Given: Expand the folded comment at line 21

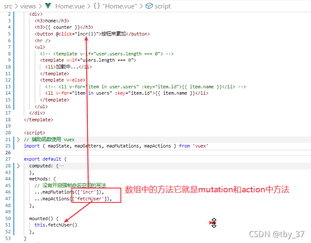Looking at the screenshot, I should point(18,139).
